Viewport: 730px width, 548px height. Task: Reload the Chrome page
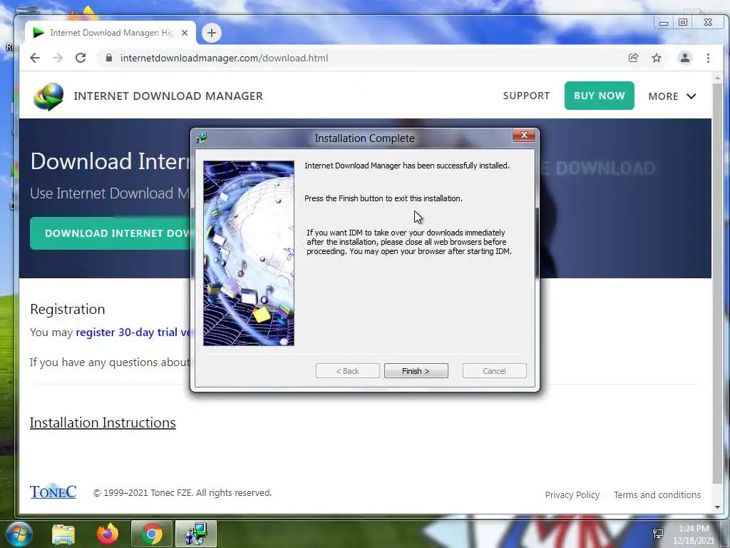click(81, 58)
